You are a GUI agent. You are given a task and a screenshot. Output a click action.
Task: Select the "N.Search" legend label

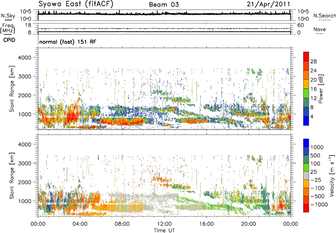[x=324, y=16]
